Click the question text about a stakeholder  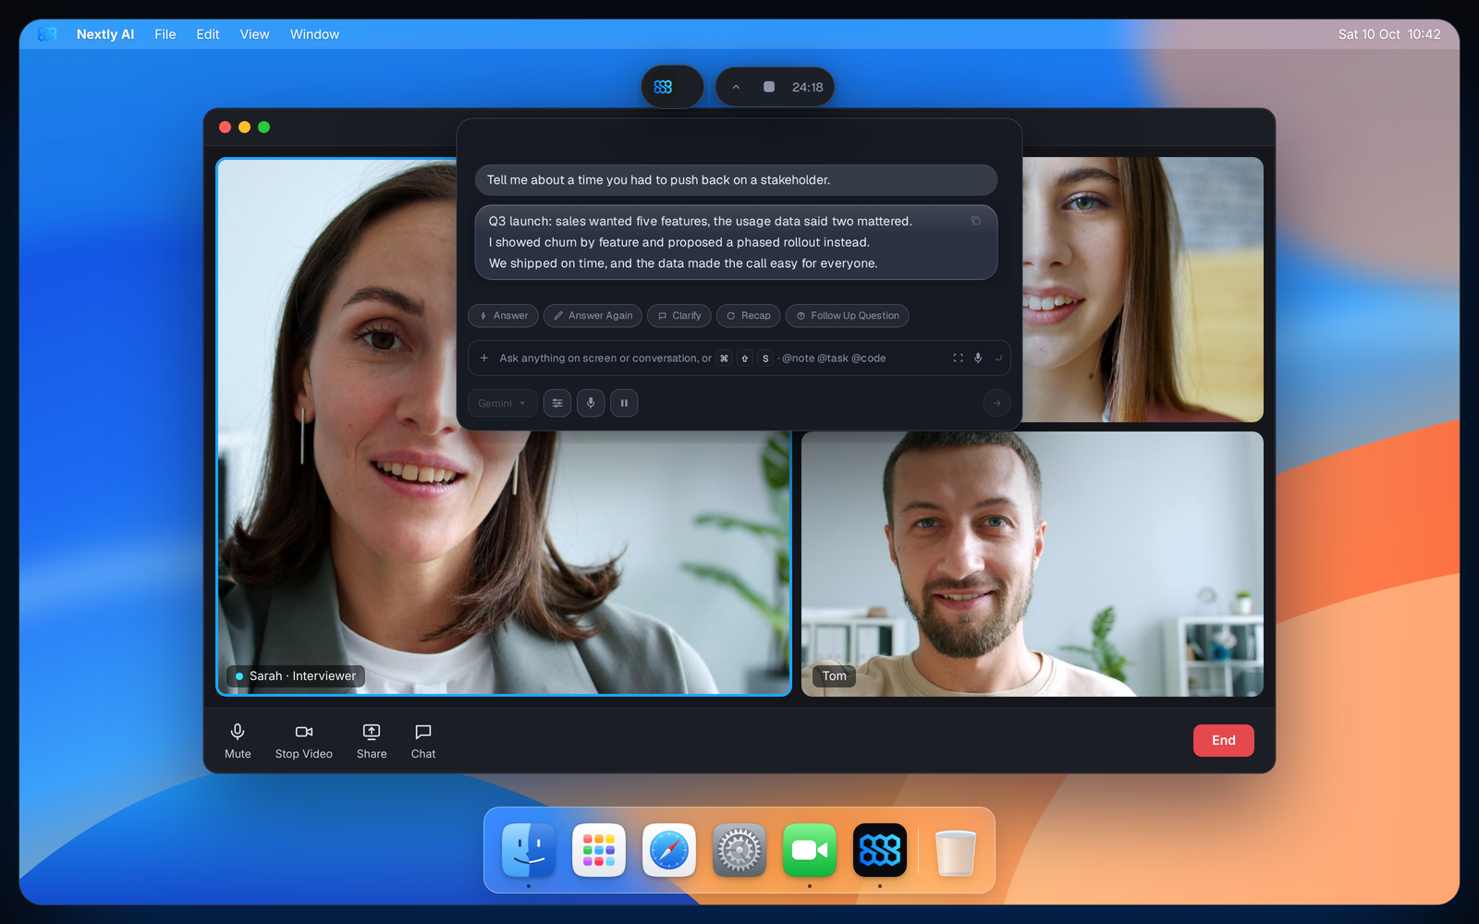click(658, 180)
